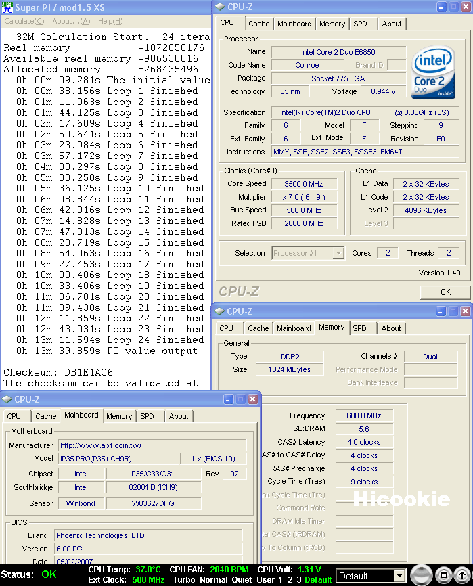Viewport: 473px width, 586px height.
Task: Select User profile 3 in status bar
Action: click(x=299, y=580)
